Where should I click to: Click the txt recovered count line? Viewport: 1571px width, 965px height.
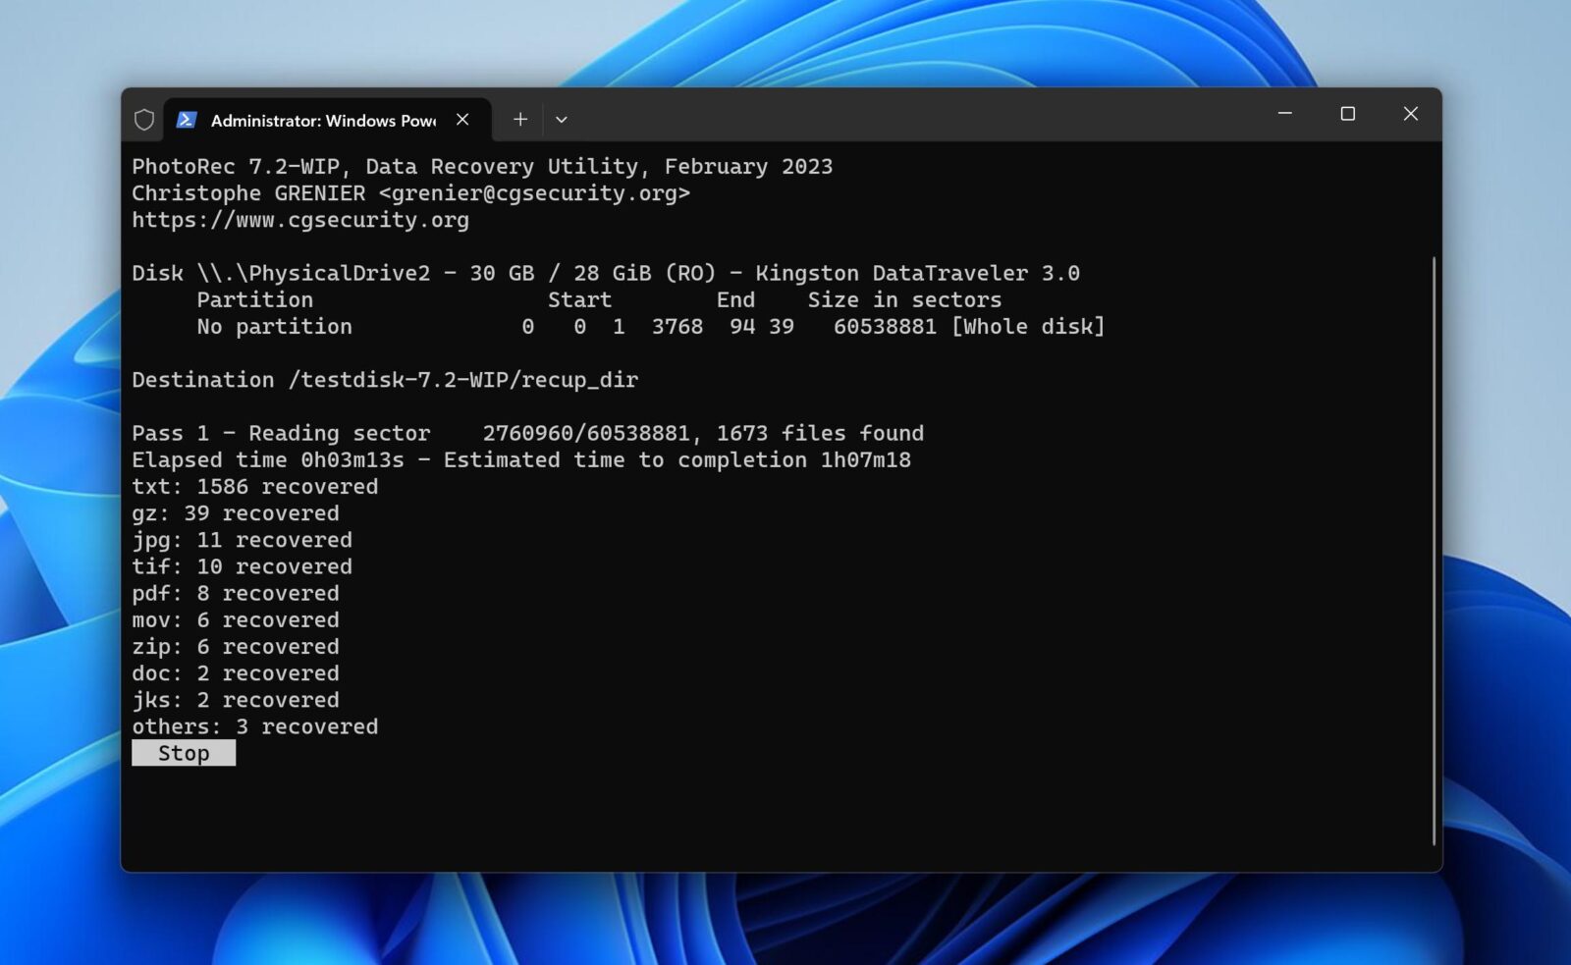(254, 486)
